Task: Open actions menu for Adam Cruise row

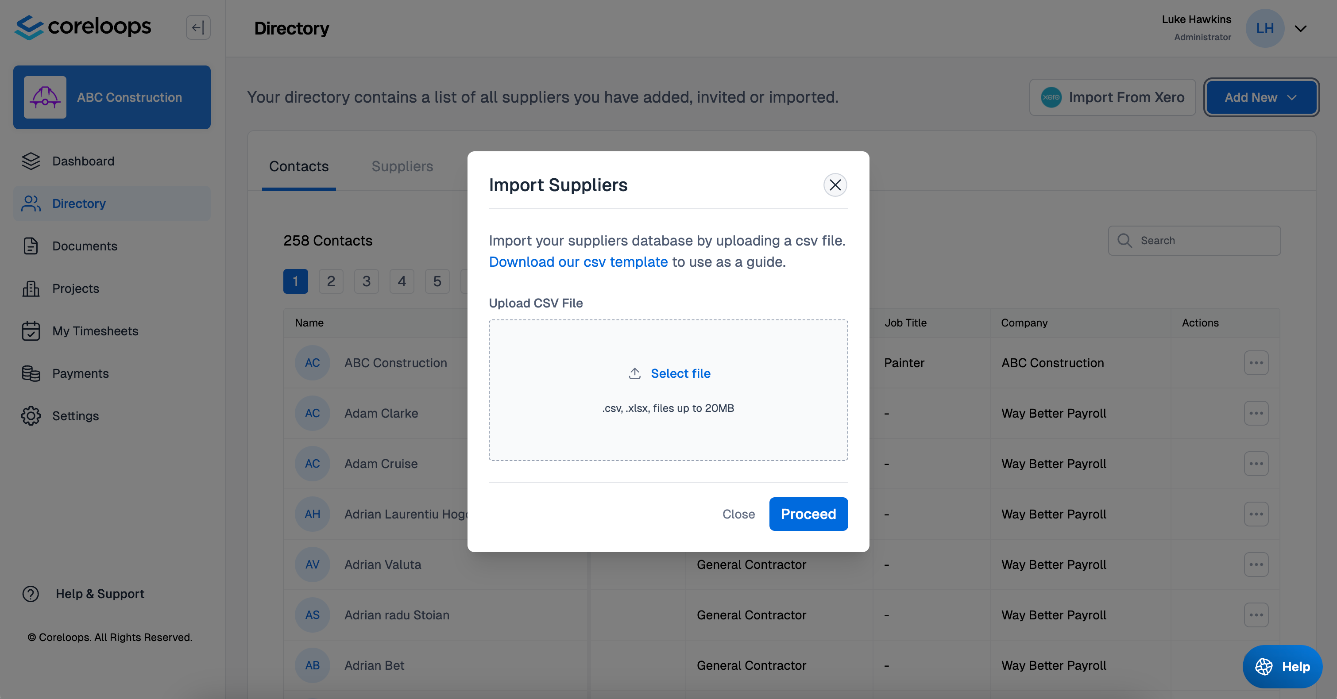Action: (1256, 464)
